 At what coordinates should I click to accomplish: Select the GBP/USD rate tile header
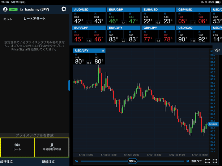(193, 10)
